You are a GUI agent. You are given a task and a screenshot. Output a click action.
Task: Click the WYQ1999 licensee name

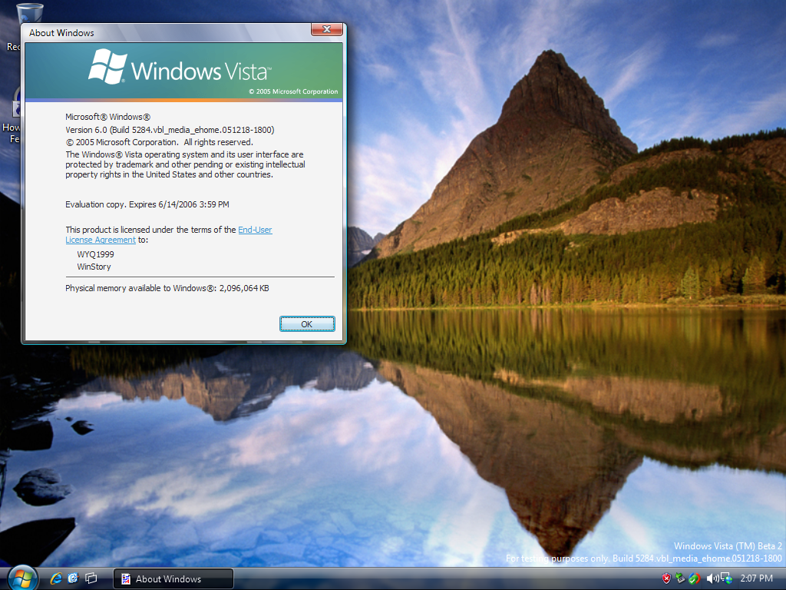pyautogui.click(x=95, y=254)
